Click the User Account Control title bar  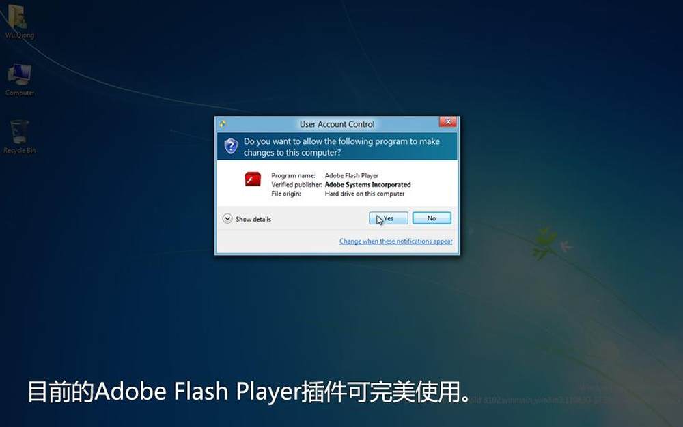click(337, 124)
